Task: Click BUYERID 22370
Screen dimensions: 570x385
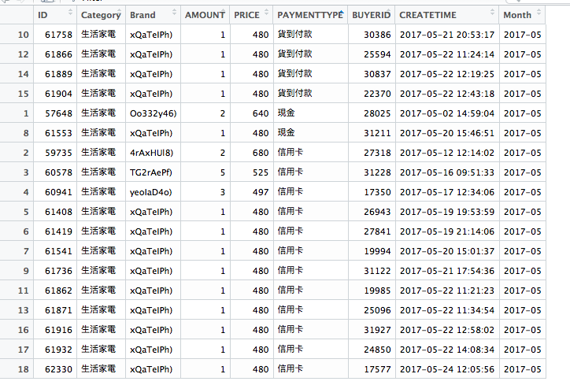Action: 377,94
